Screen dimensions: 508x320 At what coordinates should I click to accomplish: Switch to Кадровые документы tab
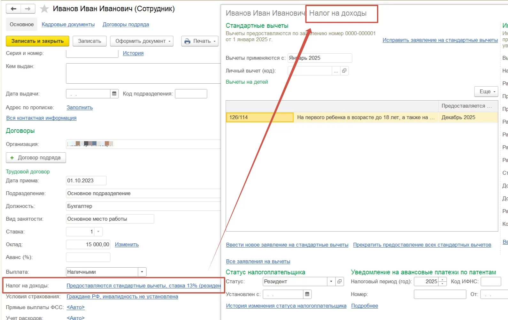pyautogui.click(x=68, y=24)
